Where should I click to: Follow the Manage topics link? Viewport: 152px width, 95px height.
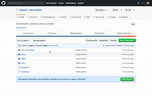21,28
